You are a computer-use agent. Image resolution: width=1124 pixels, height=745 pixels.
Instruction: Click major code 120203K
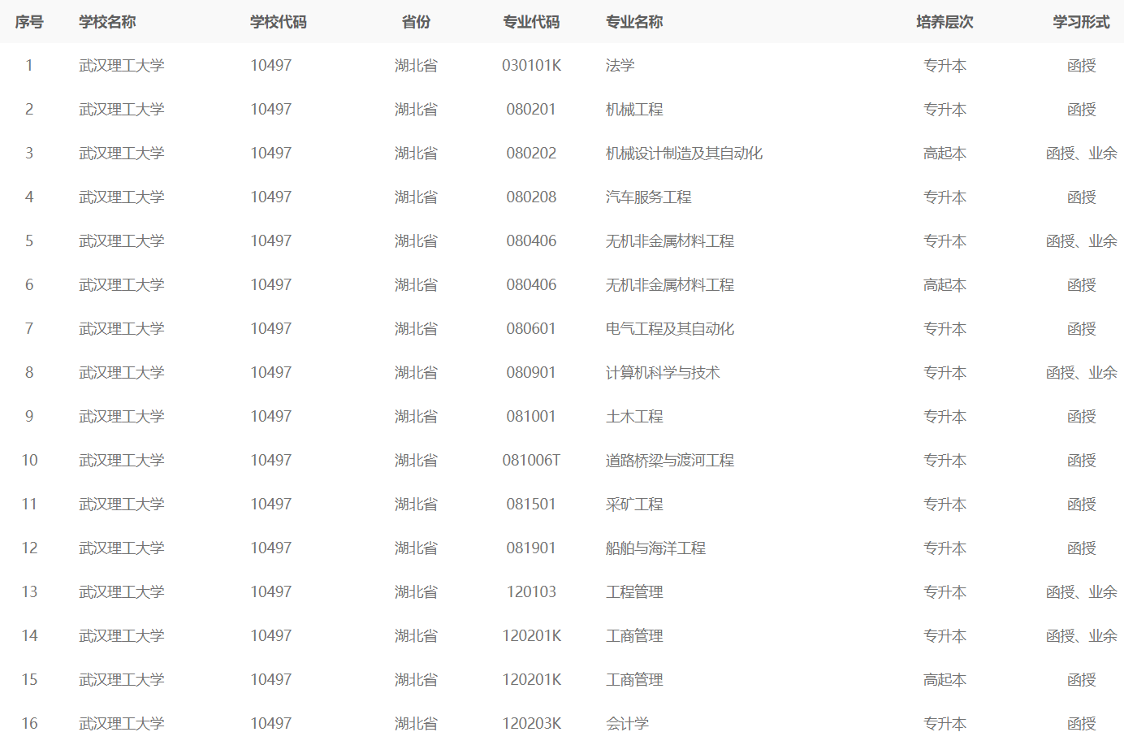click(531, 724)
